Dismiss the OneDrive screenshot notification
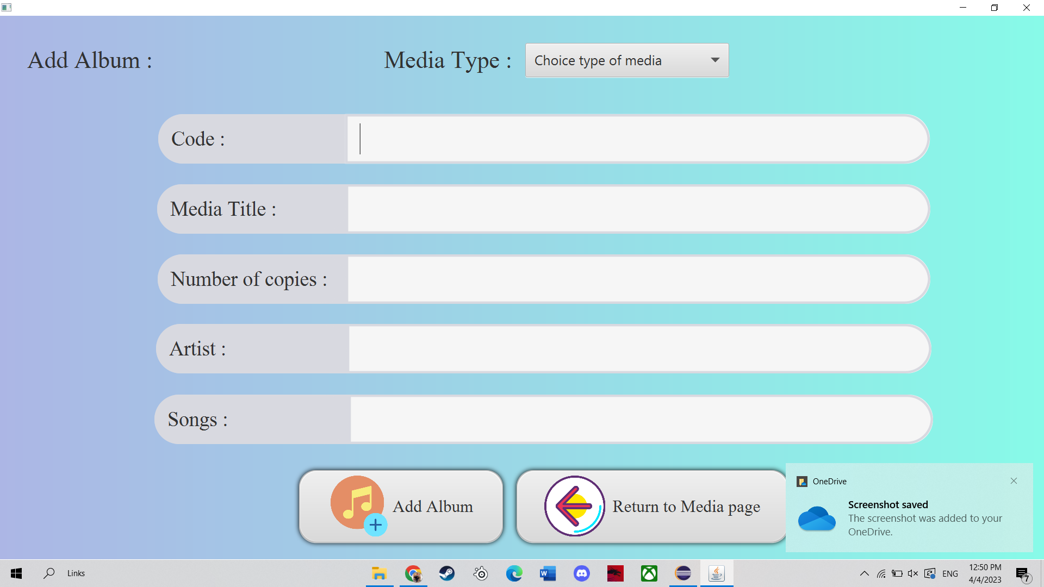1044x587 pixels. coord(1014,481)
